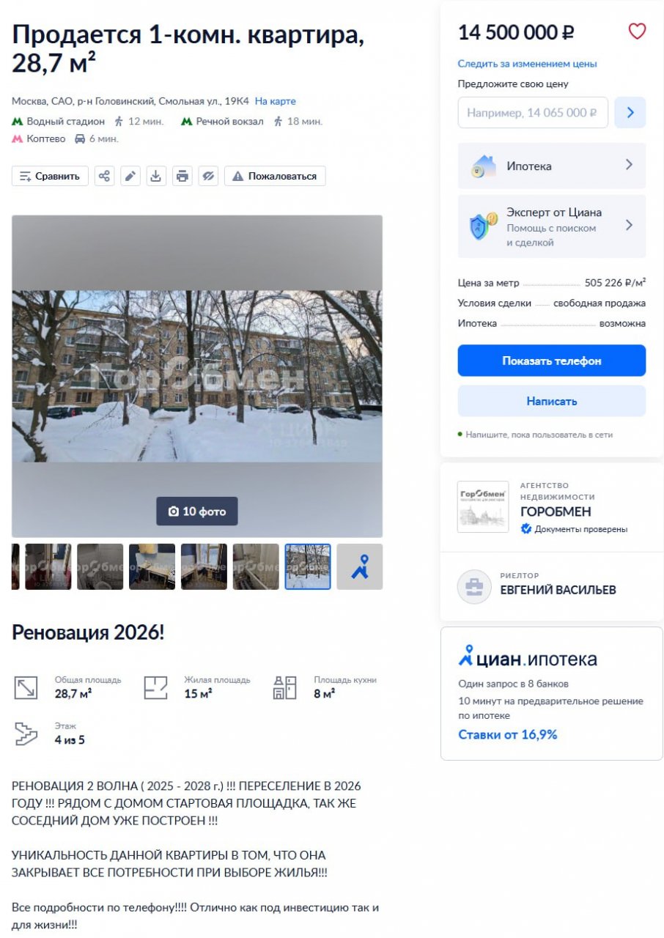Click the offer price input field
This screenshot has width=664, height=938.
point(533,113)
